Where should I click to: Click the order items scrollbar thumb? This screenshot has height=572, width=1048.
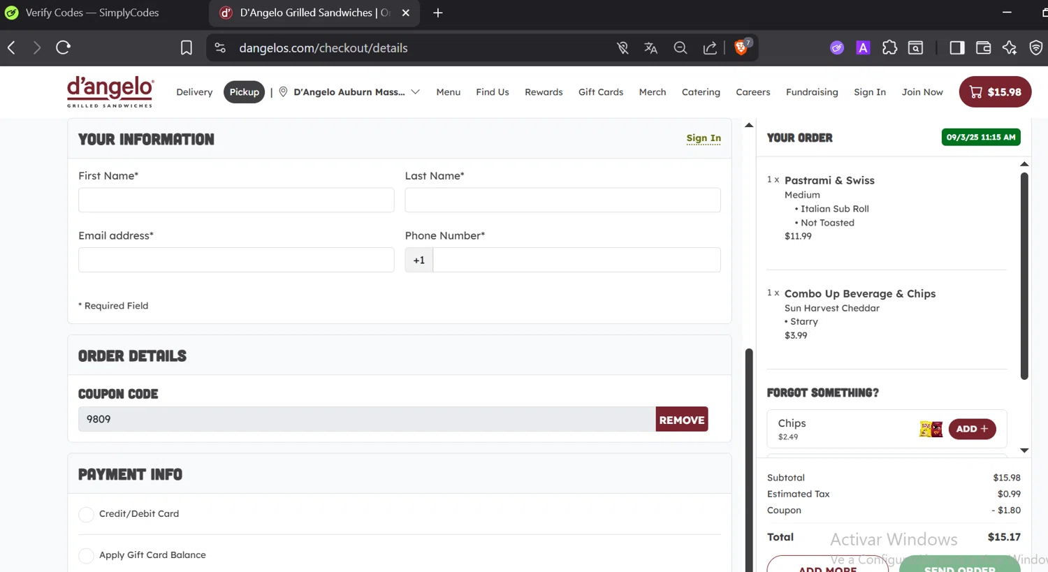tap(1024, 276)
